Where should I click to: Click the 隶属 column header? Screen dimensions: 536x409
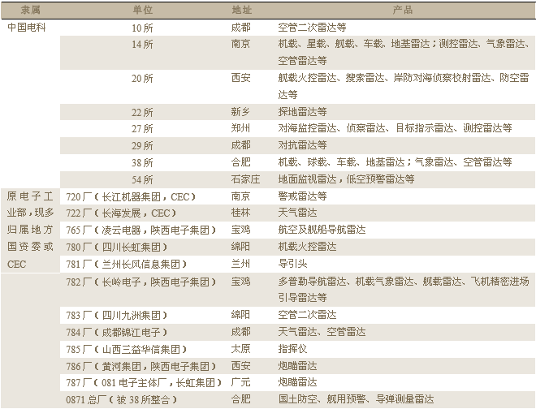[30, 11]
